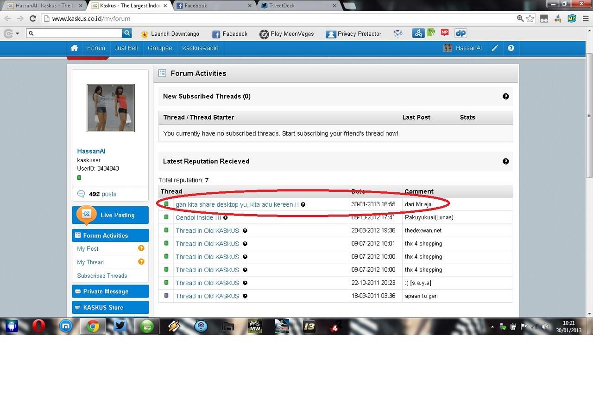
Task: Open the My Post link
Action: 88,249
